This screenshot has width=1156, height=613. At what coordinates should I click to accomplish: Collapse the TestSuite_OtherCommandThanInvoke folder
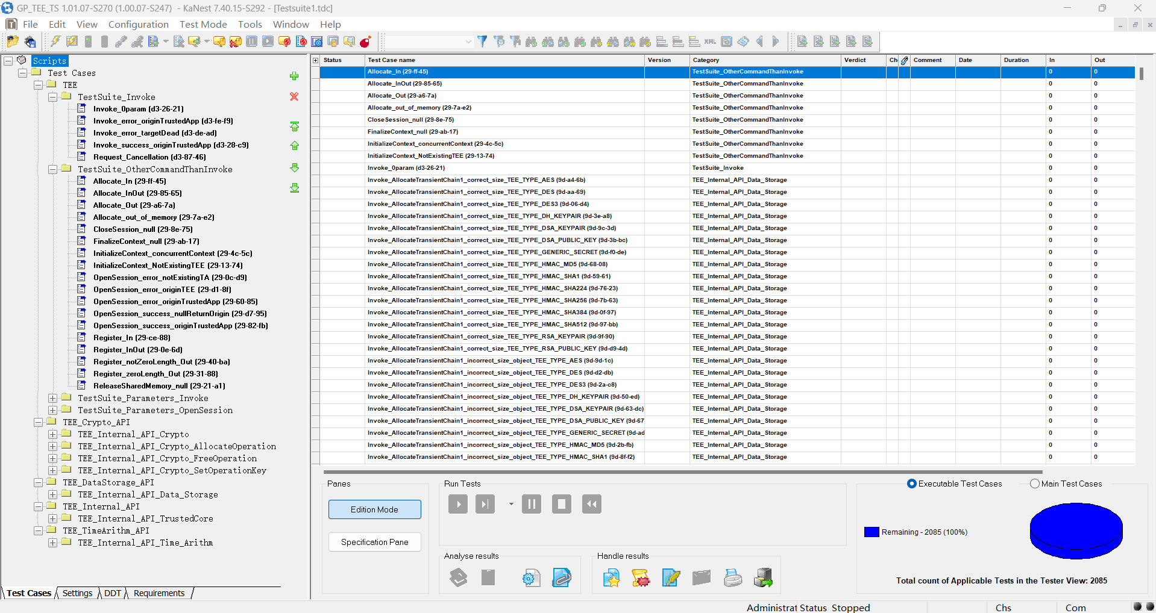[x=53, y=169]
